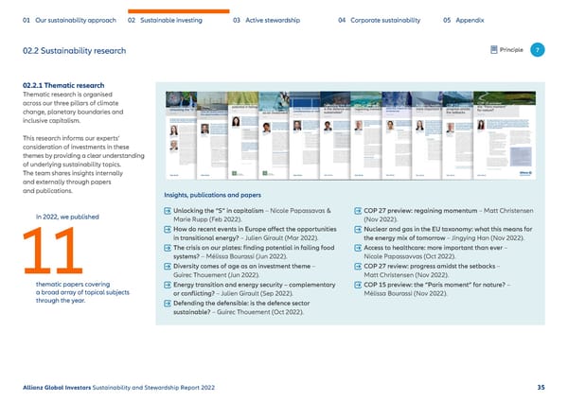Go to the 03 Active stewardship section
The height and width of the screenshot is (401, 568).
point(267,20)
